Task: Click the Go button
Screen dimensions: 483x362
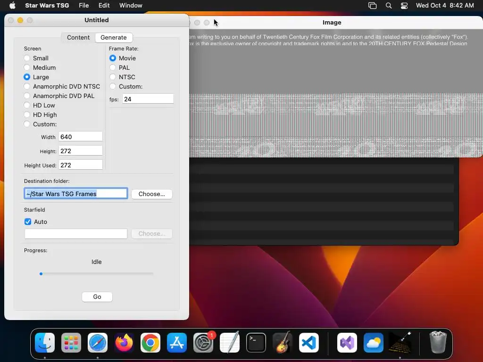Action: coord(97,297)
